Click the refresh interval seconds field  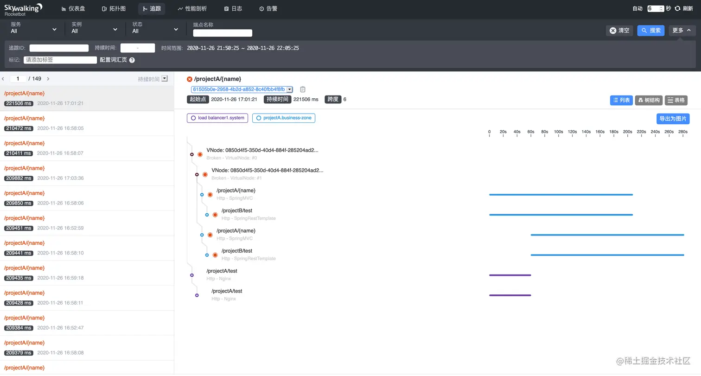coord(656,9)
